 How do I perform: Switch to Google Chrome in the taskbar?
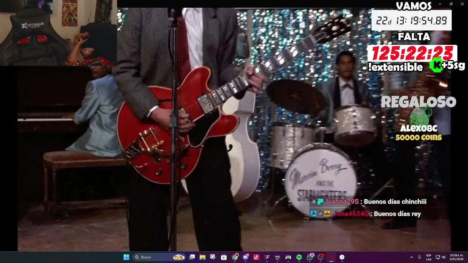pyautogui.click(x=235, y=257)
